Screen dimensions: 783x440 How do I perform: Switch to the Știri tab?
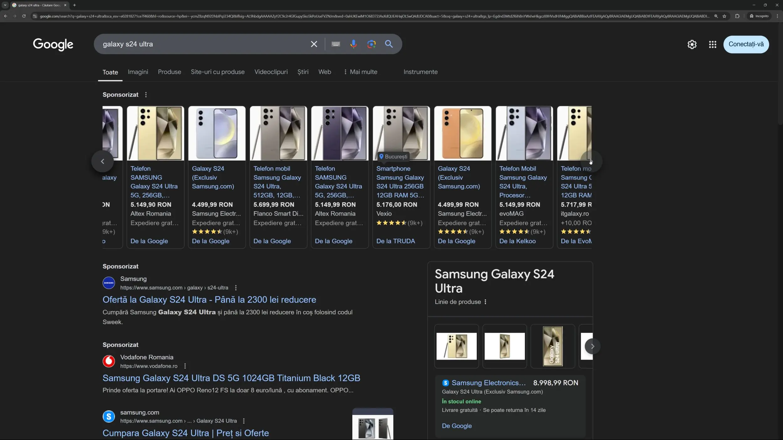[303, 72]
